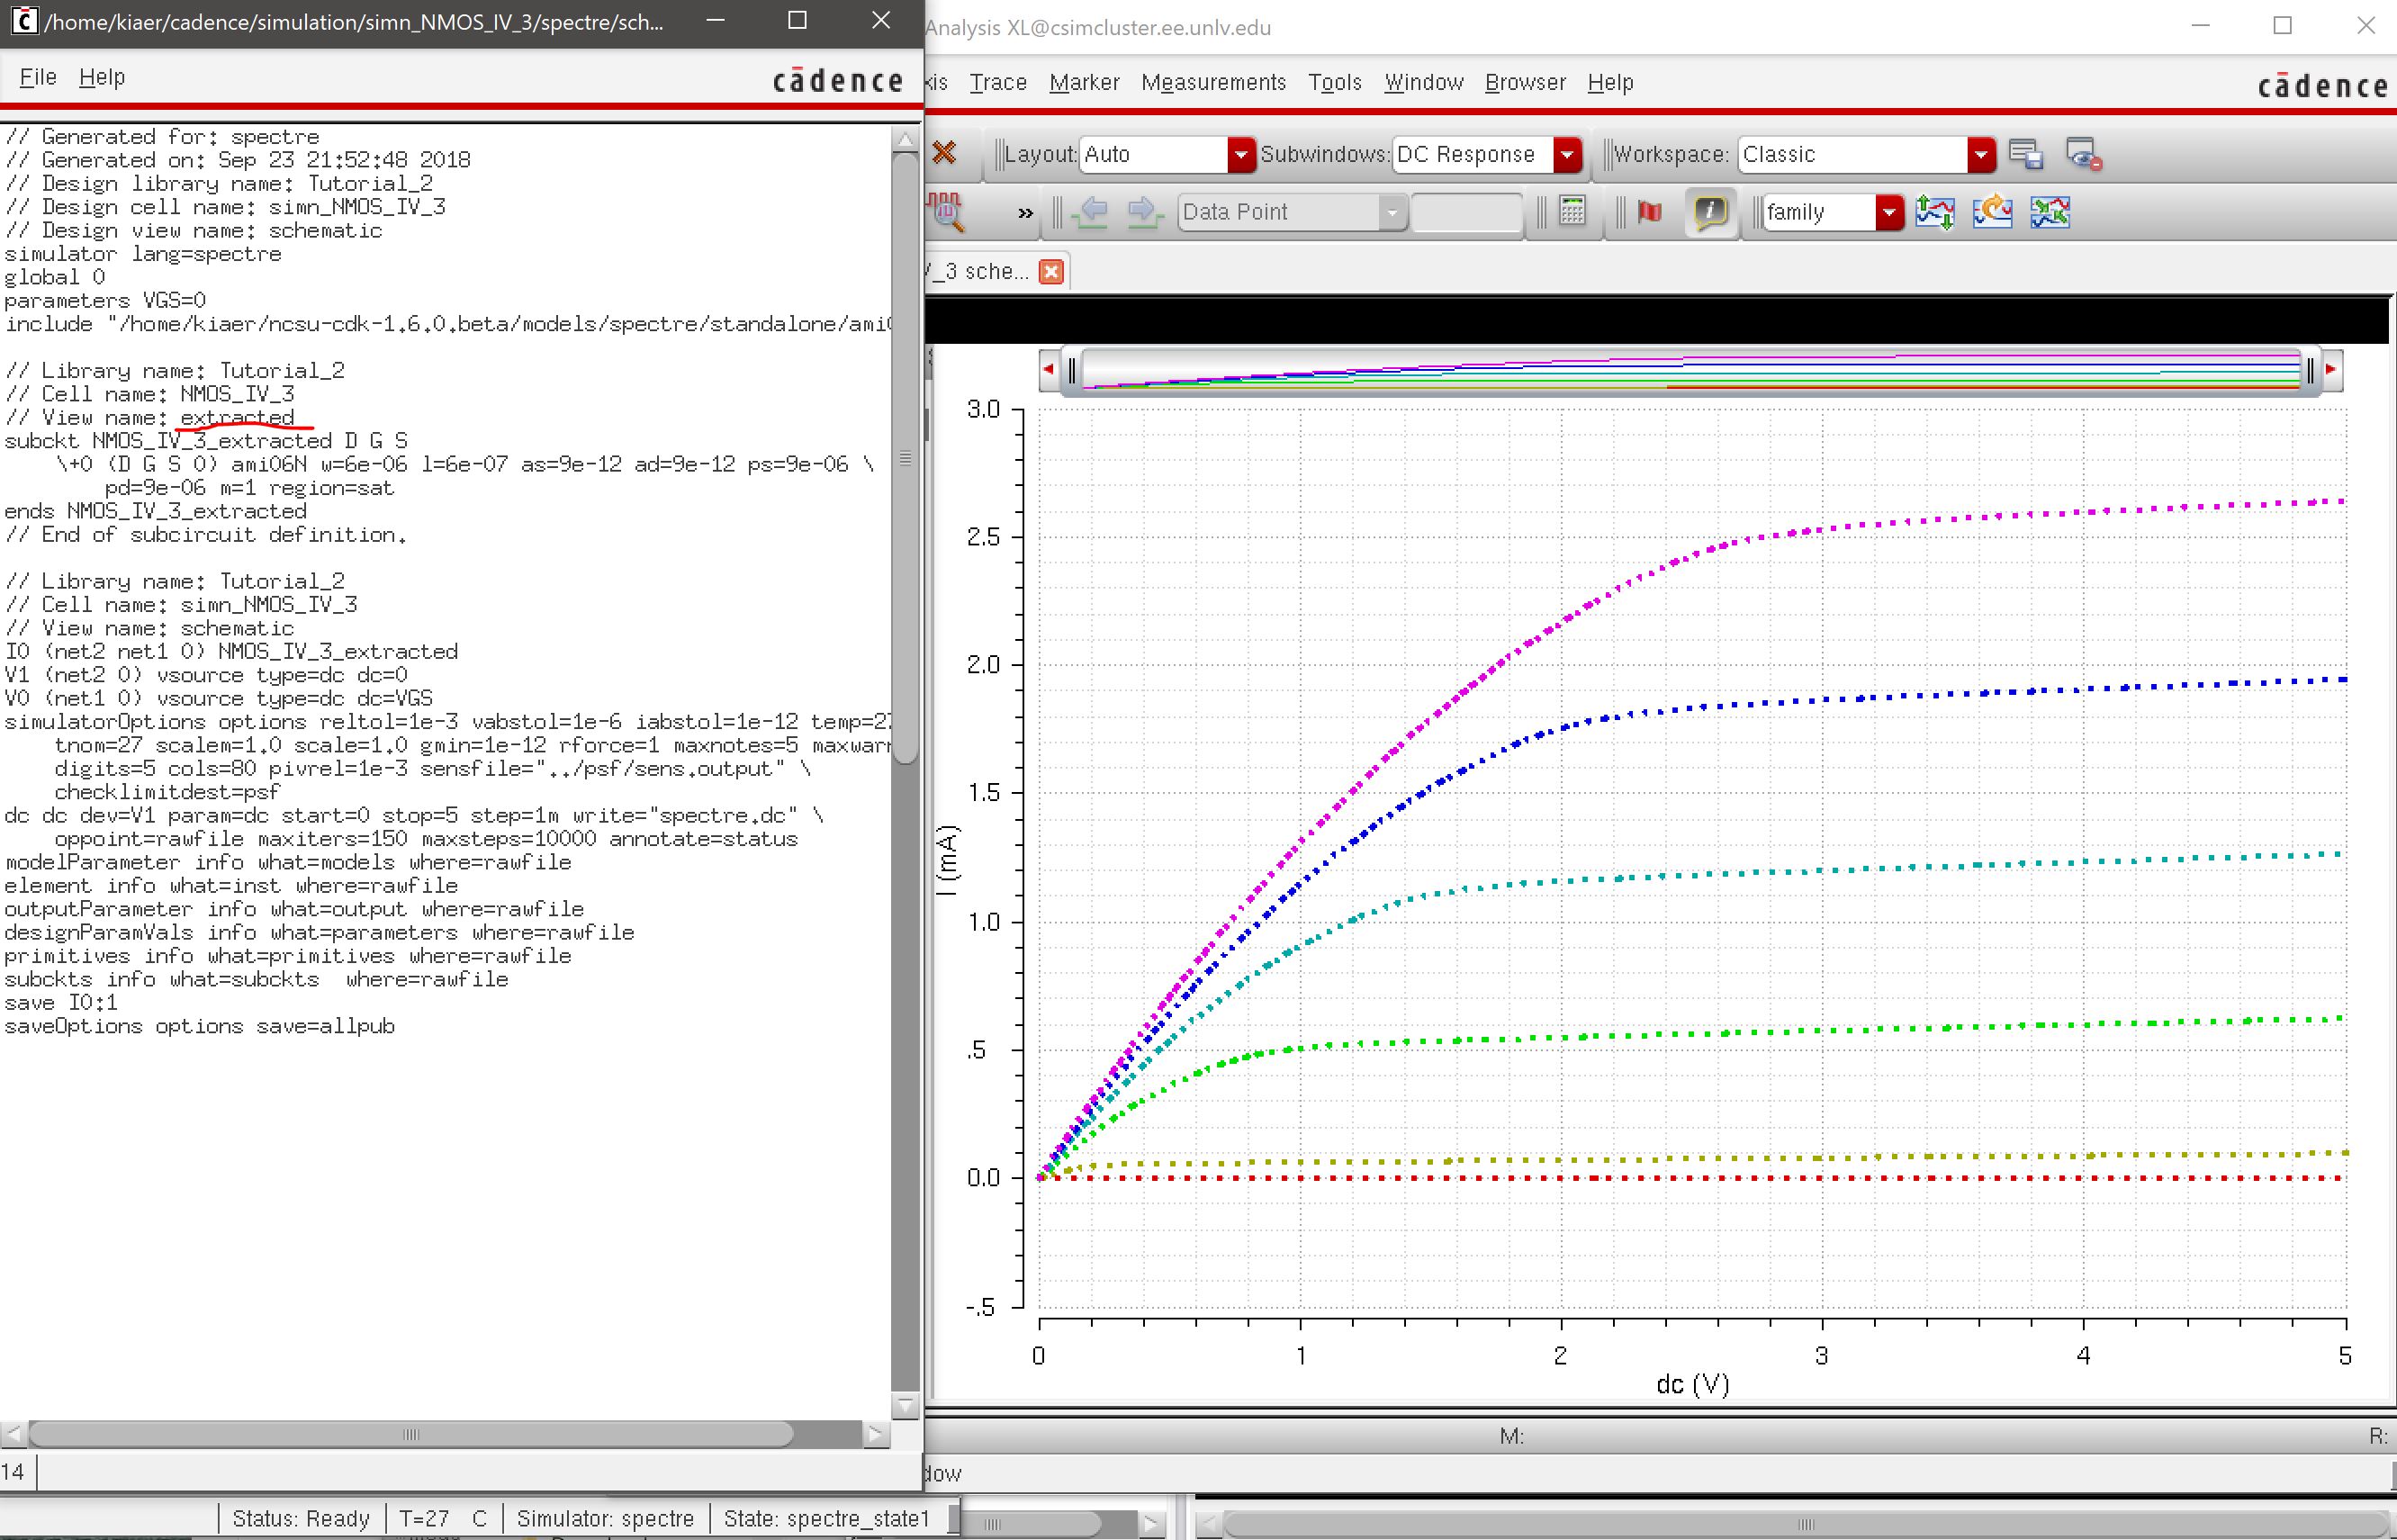Close the '_3 sche...' tab
2397x1540 pixels.
click(1051, 271)
